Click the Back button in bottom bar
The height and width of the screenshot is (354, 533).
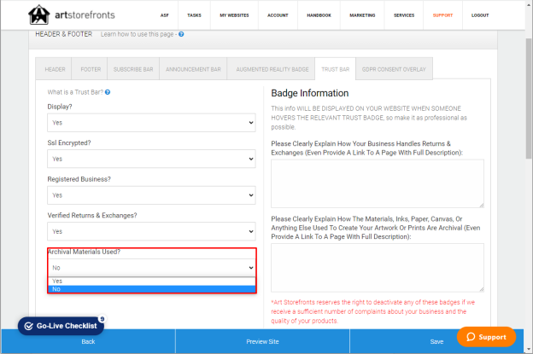[x=88, y=341]
